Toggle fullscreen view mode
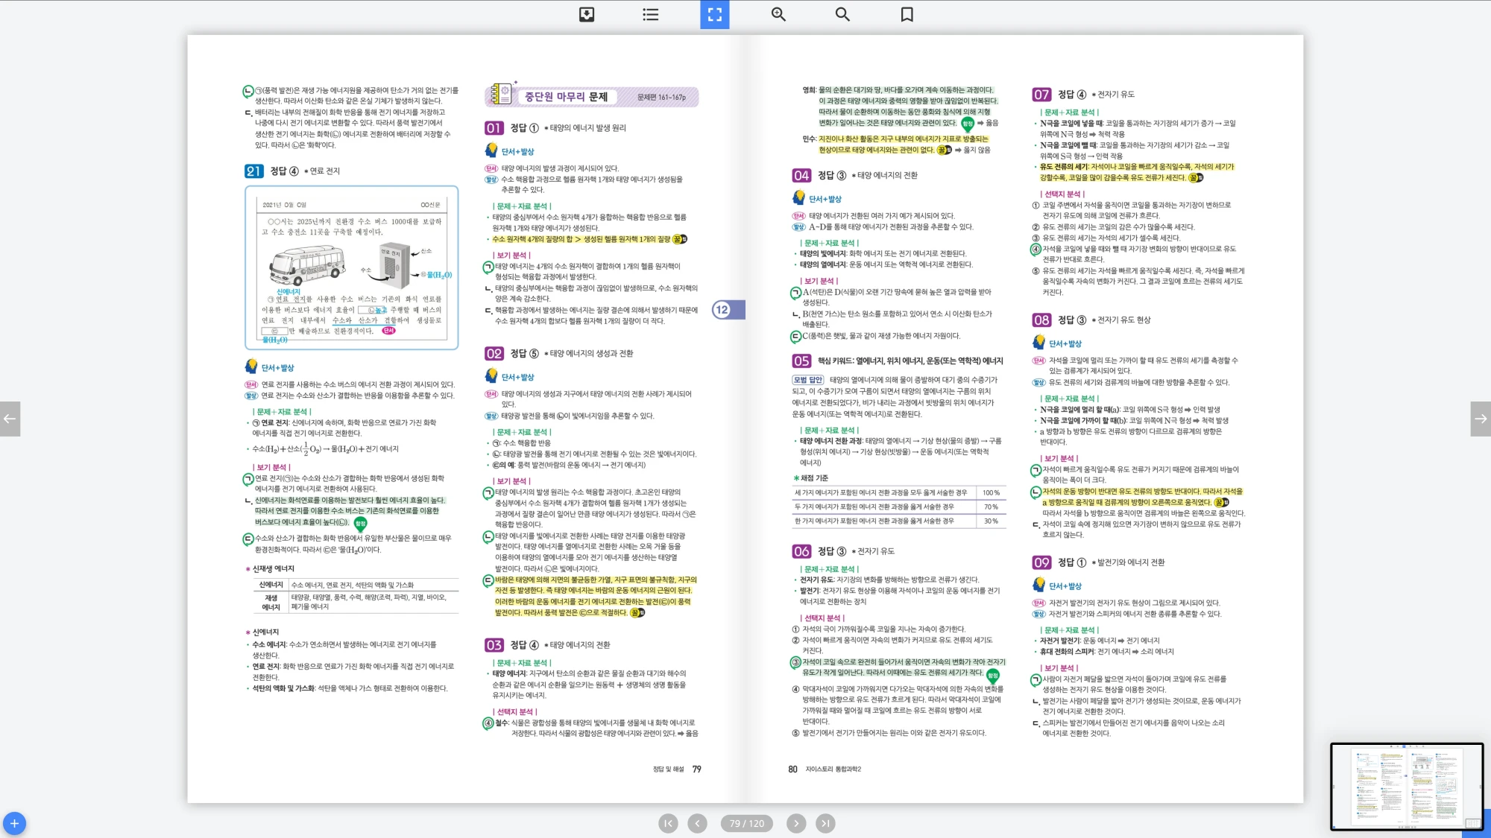The height and width of the screenshot is (838, 1491). click(x=714, y=14)
